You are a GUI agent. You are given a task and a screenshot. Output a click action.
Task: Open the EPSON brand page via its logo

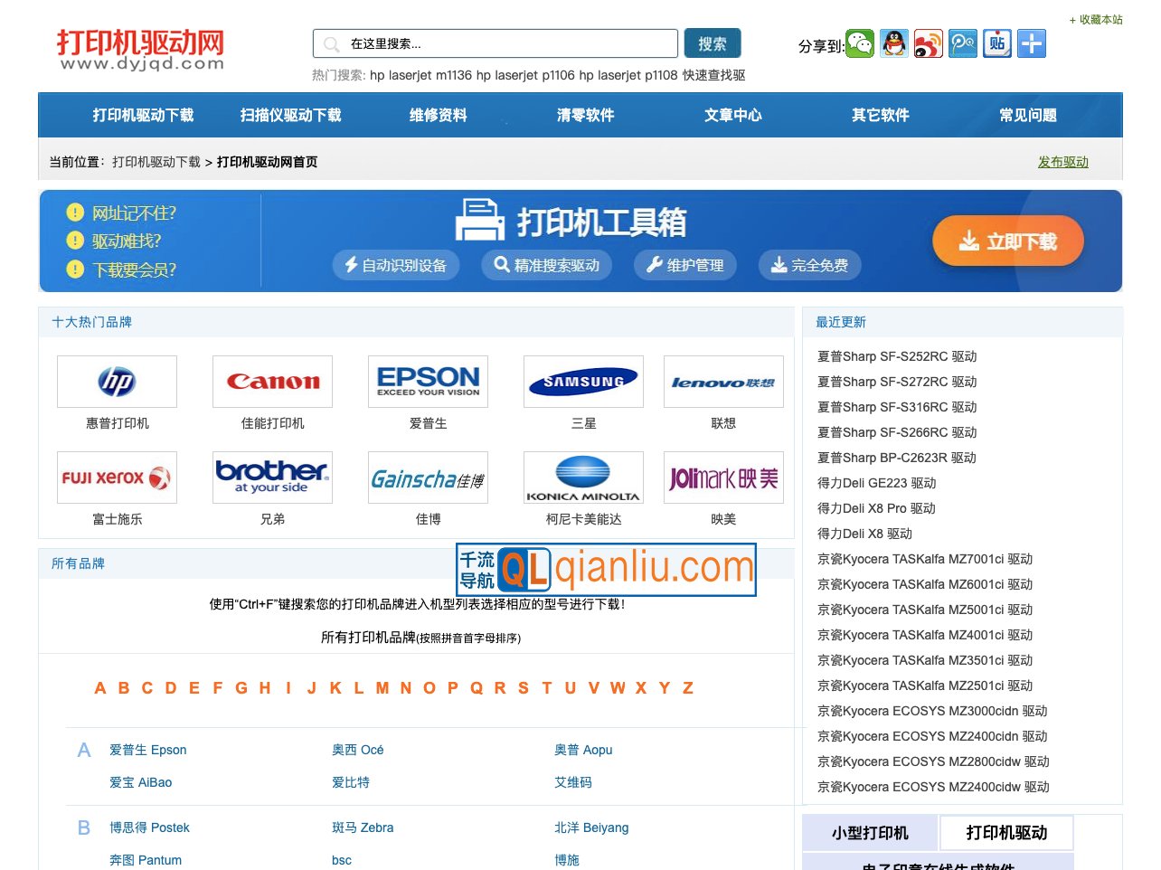[x=428, y=382]
